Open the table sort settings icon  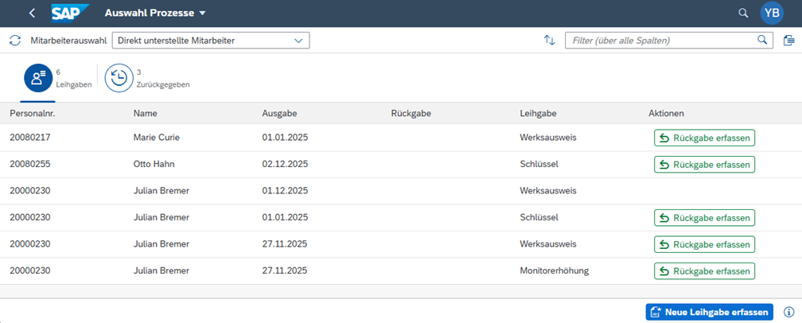pyautogui.click(x=549, y=41)
